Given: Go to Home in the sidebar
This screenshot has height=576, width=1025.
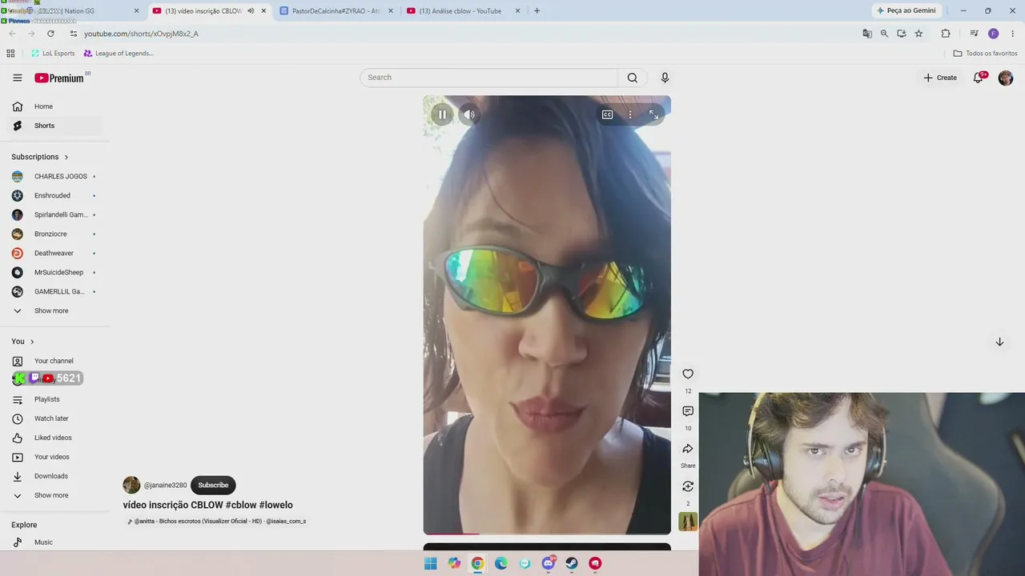Looking at the screenshot, I should coord(56,106).
